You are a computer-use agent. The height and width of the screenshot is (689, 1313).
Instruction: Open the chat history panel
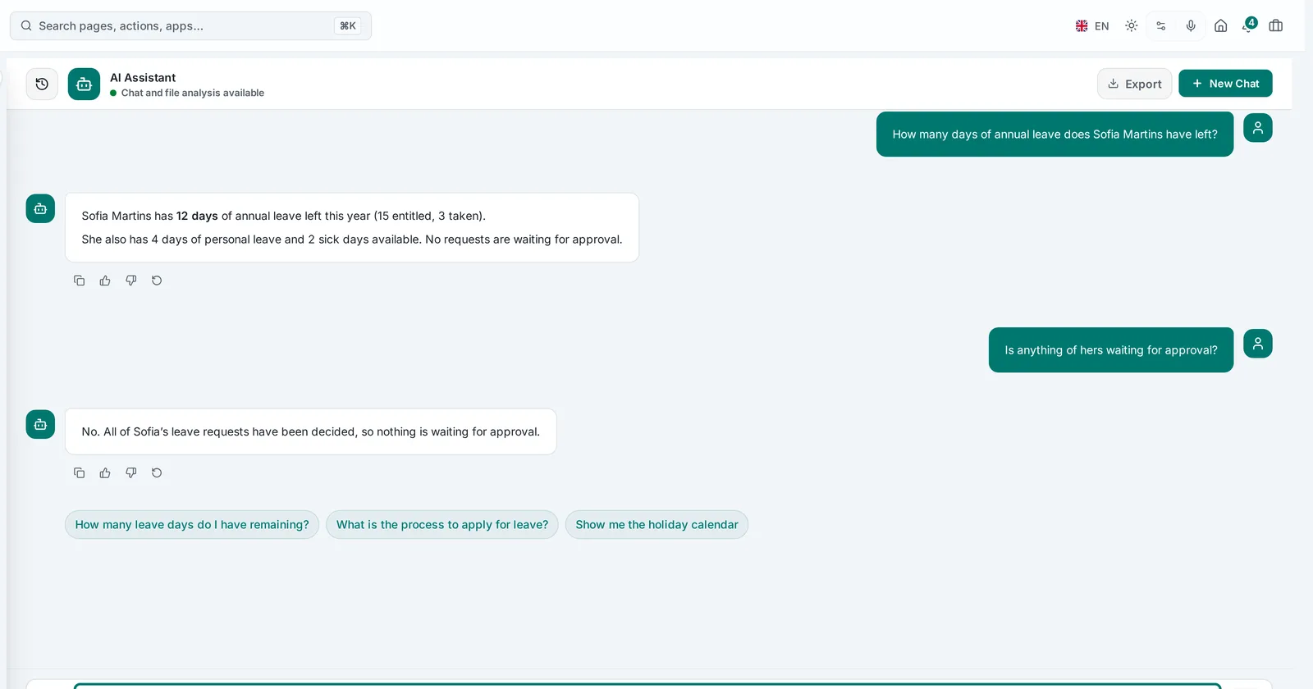click(42, 84)
